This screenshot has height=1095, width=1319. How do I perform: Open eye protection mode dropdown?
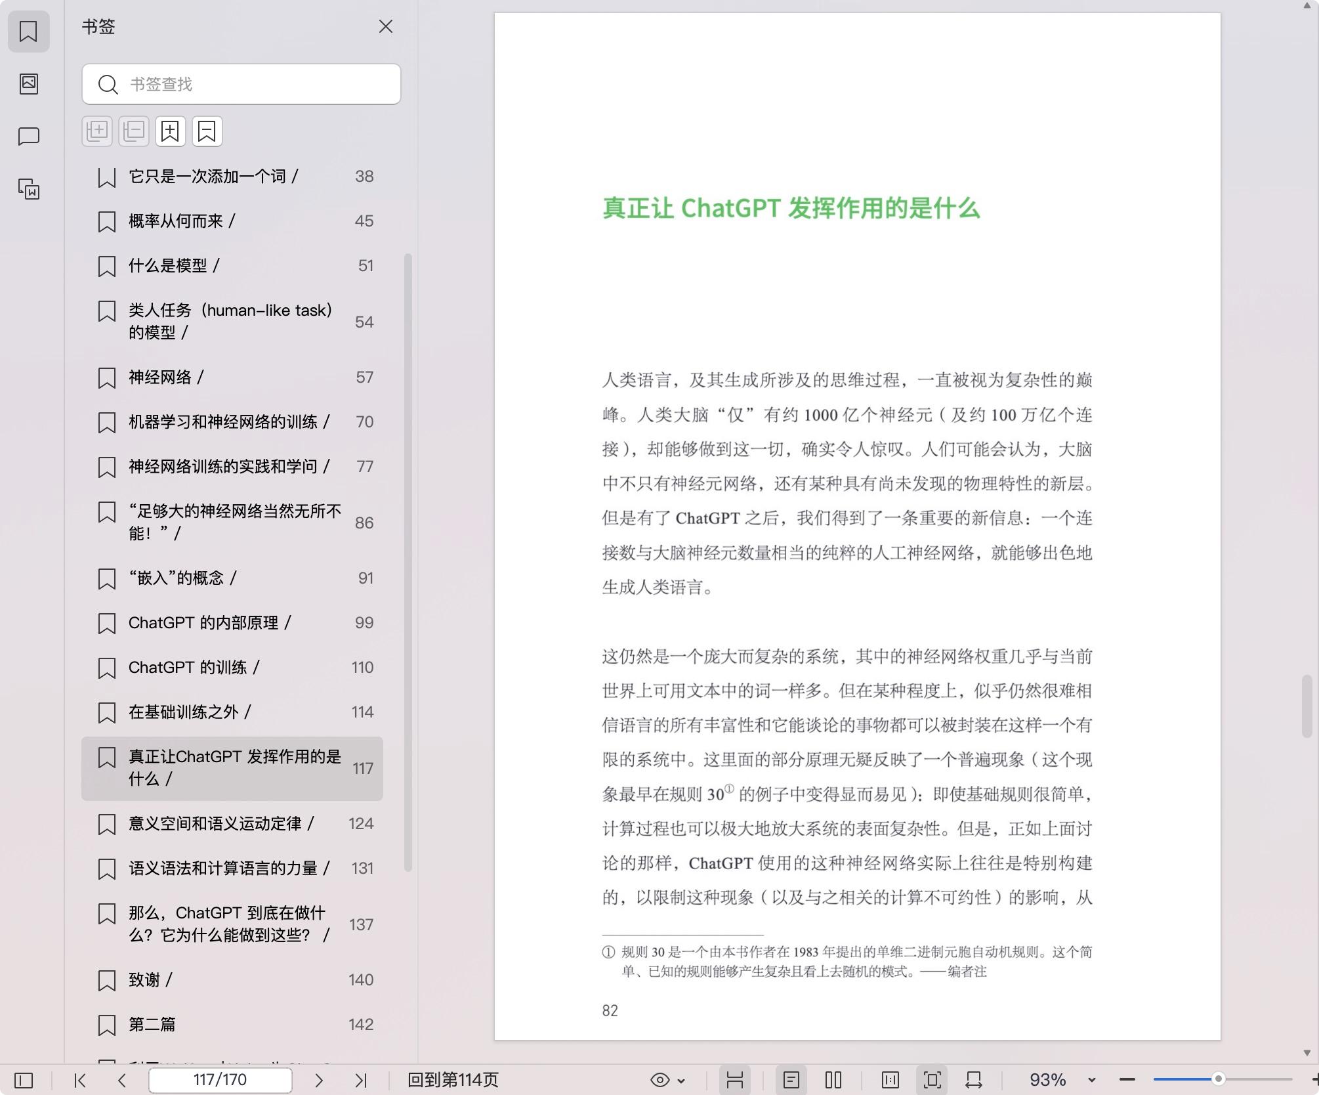[x=668, y=1080]
